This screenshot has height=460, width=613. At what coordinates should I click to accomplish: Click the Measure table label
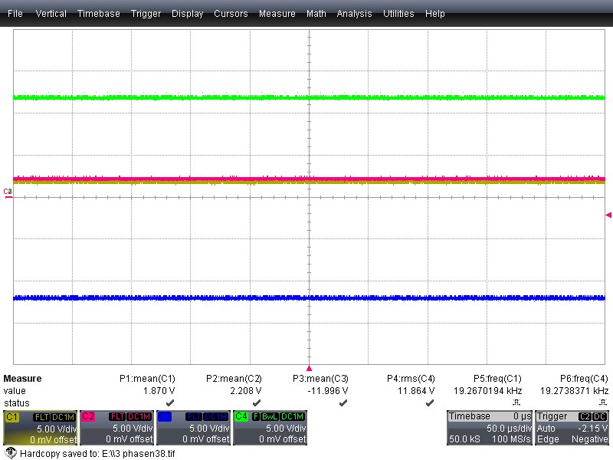[22, 379]
